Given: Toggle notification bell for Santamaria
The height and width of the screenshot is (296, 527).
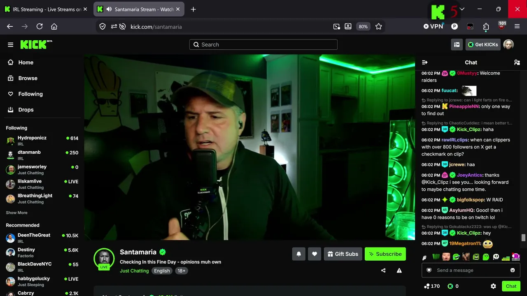Looking at the screenshot, I should click(x=299, y=254).
